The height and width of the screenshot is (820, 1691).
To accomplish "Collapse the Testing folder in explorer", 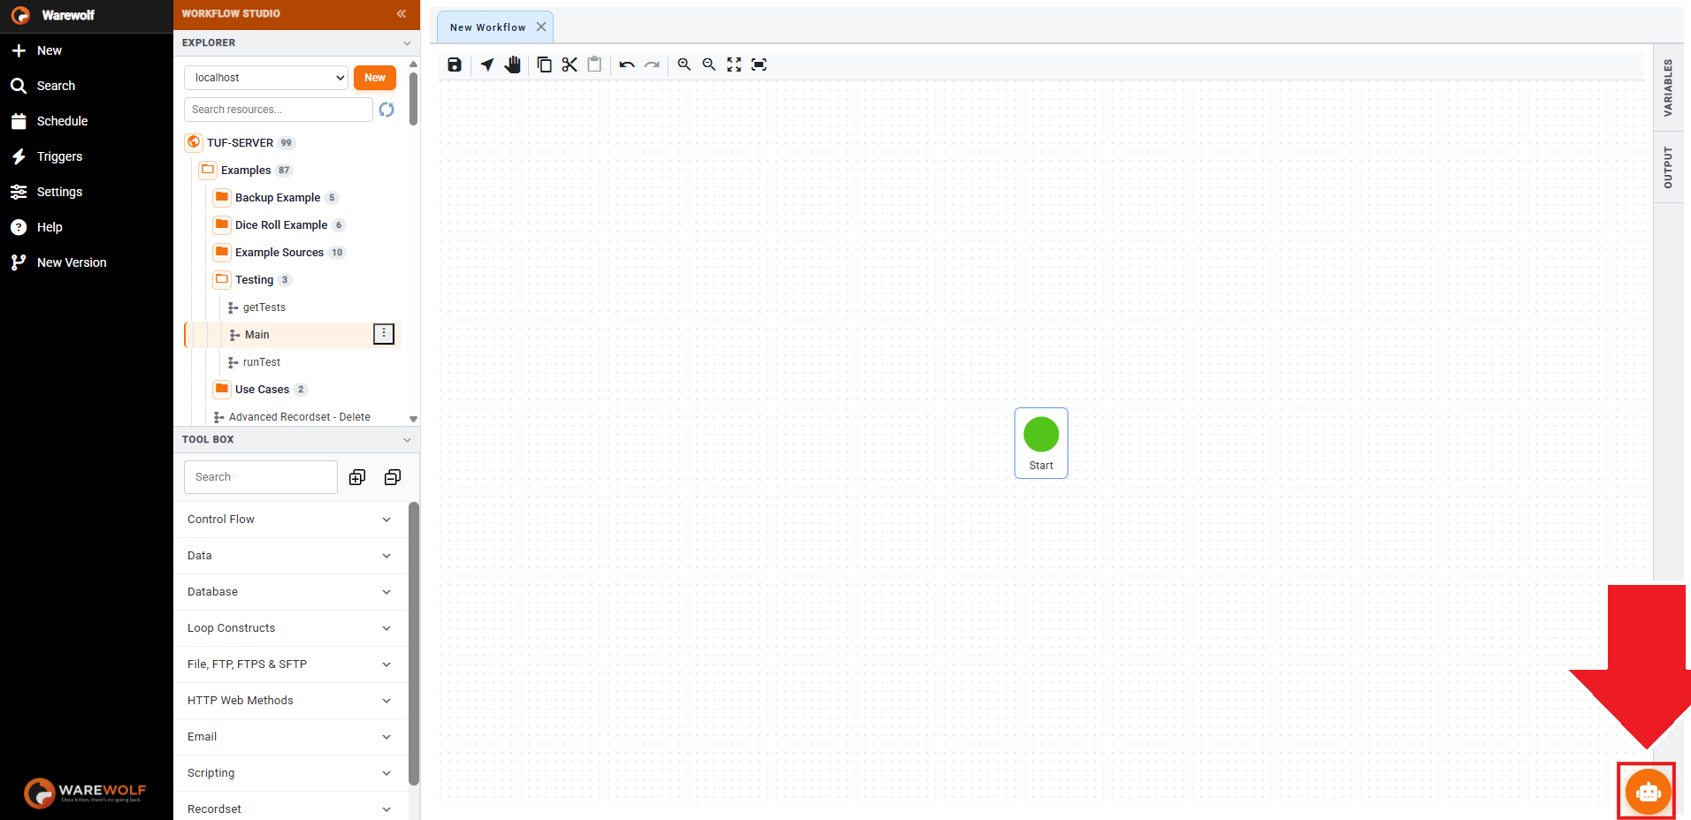I will coord(222,279).
